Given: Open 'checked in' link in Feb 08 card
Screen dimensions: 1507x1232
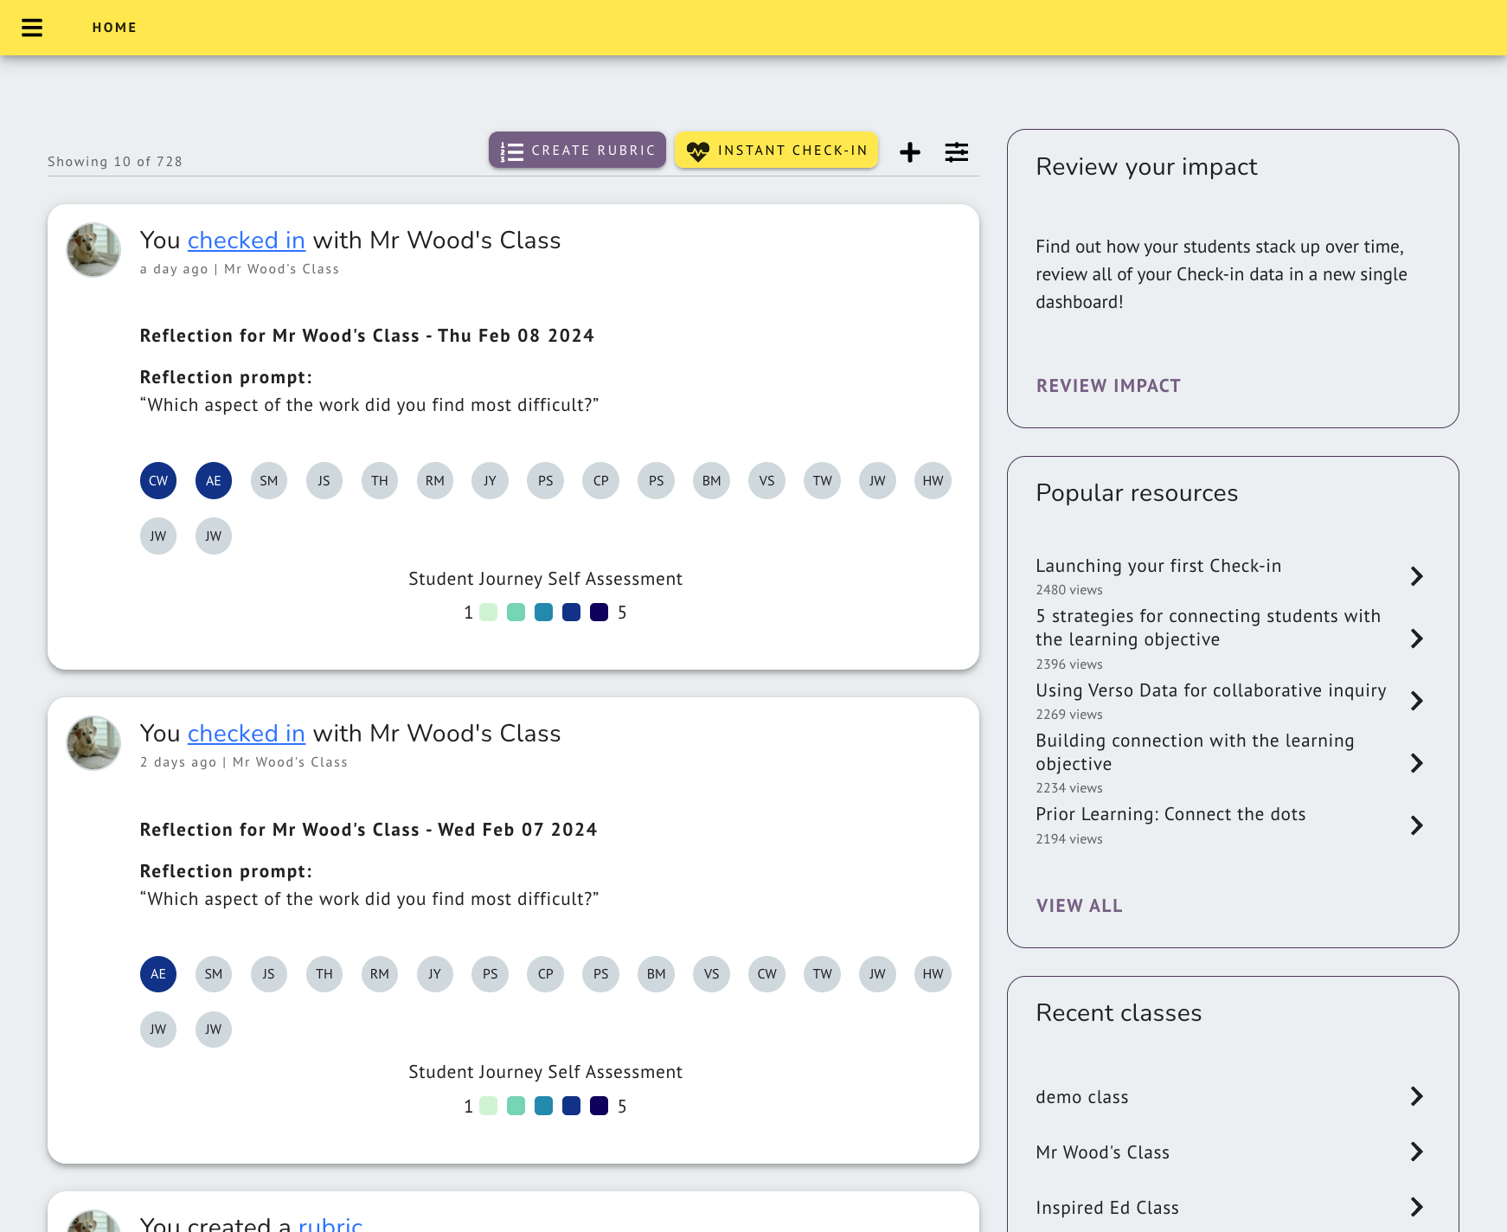Looking at the screenshot, I should [x=247, y=241].
